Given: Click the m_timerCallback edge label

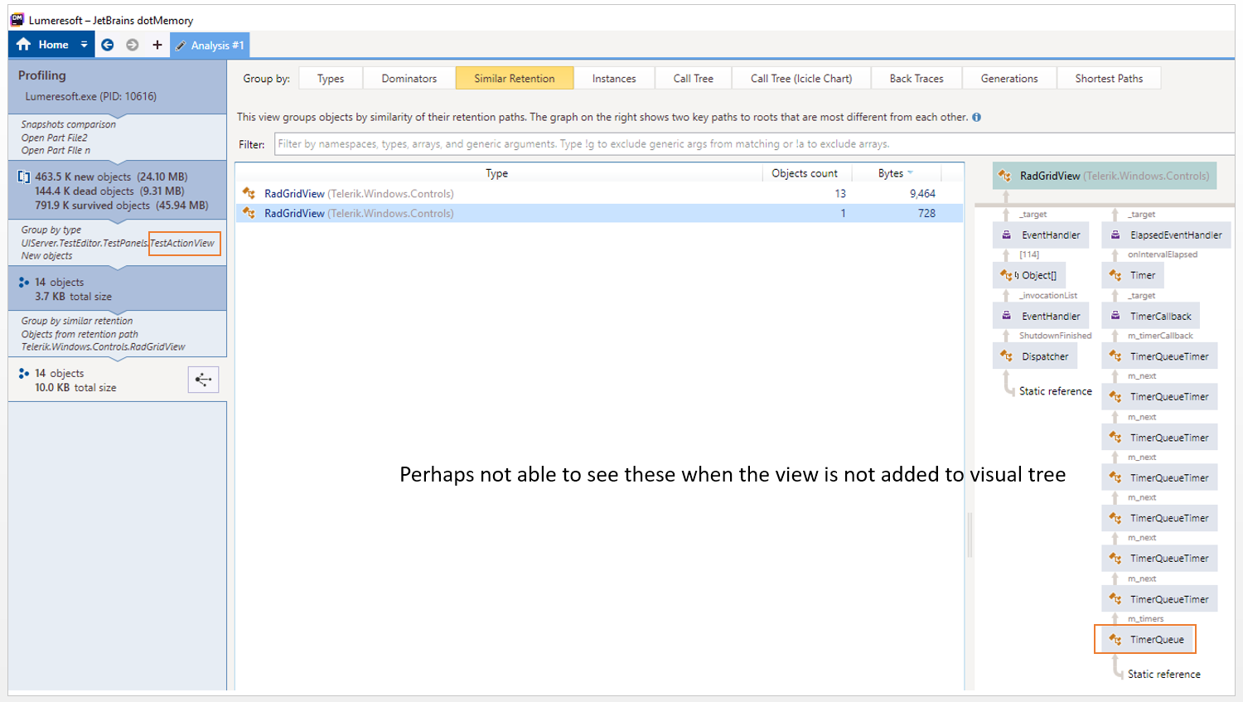Looking at the screenshot, I should pyautogui.click(x=1160, y=336).
